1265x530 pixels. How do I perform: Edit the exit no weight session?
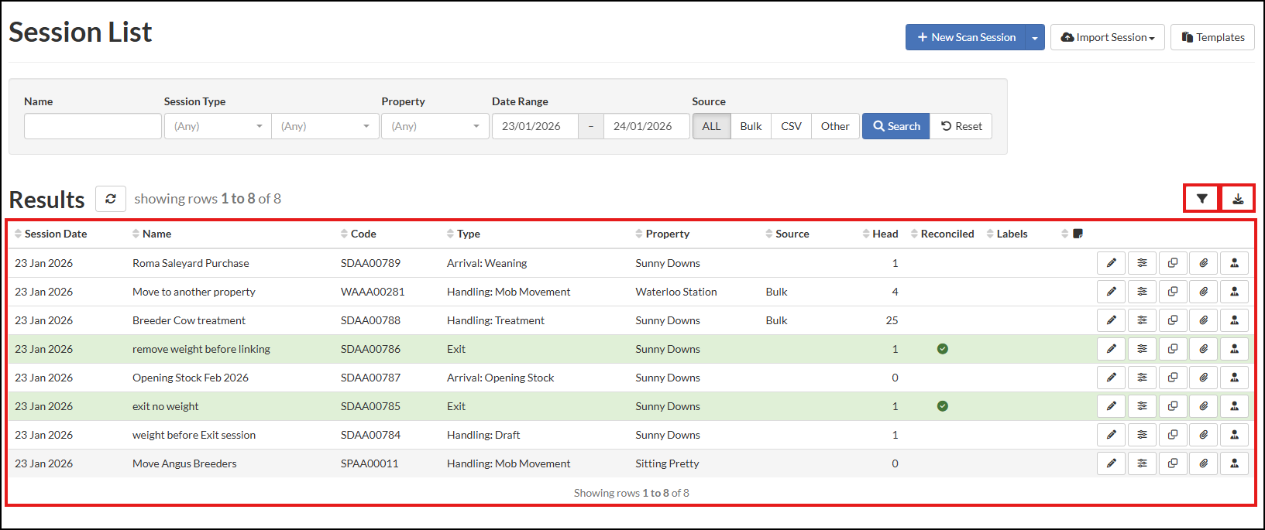click(1112, 406)
